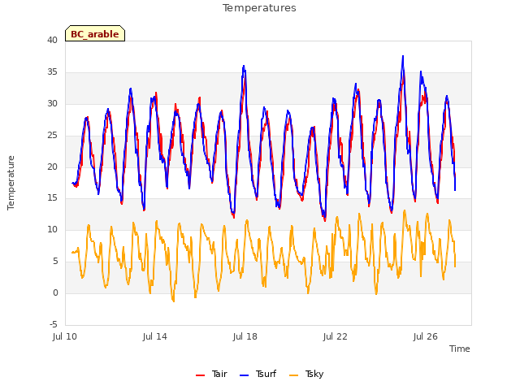
Task: Click the 15 y-axis tick label
Action: [52, 198]
